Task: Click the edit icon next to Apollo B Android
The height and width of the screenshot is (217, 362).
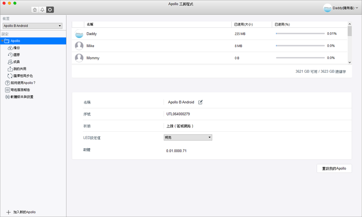Action: (x=200, y=102)
